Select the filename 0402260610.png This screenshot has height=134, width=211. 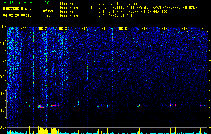pos(17,9)
